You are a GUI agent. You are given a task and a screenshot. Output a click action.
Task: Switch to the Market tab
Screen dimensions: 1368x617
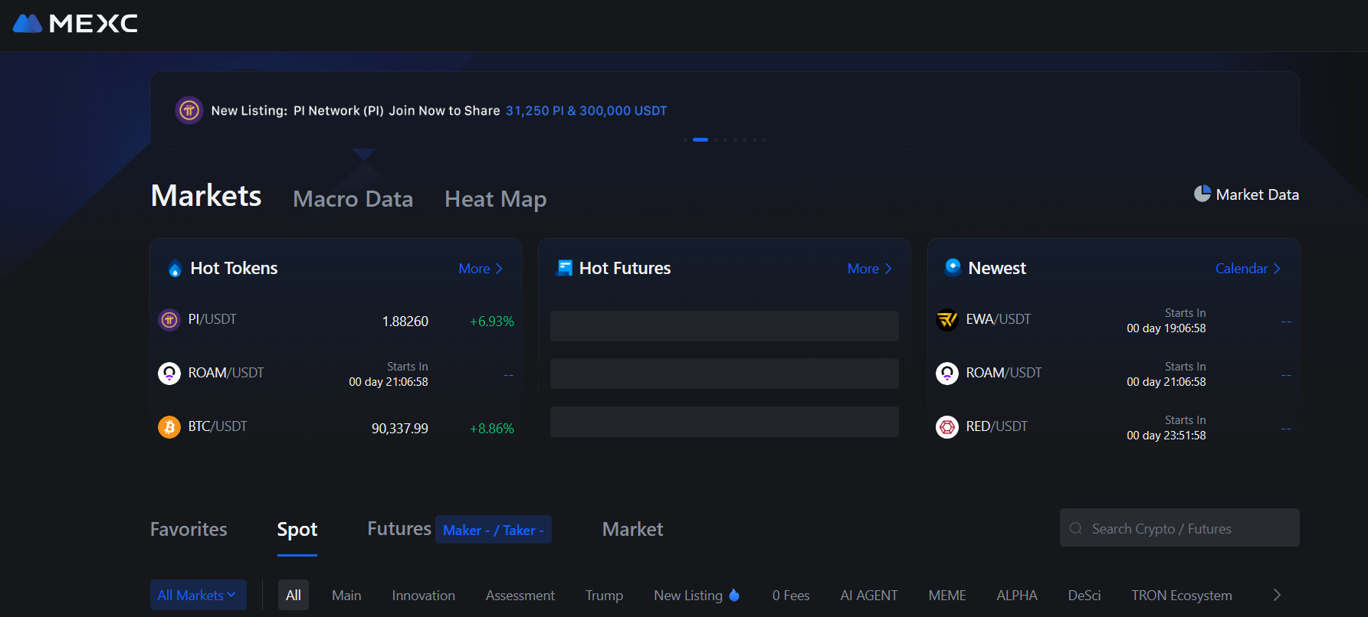pyautogui.click(x=633, y=529)
